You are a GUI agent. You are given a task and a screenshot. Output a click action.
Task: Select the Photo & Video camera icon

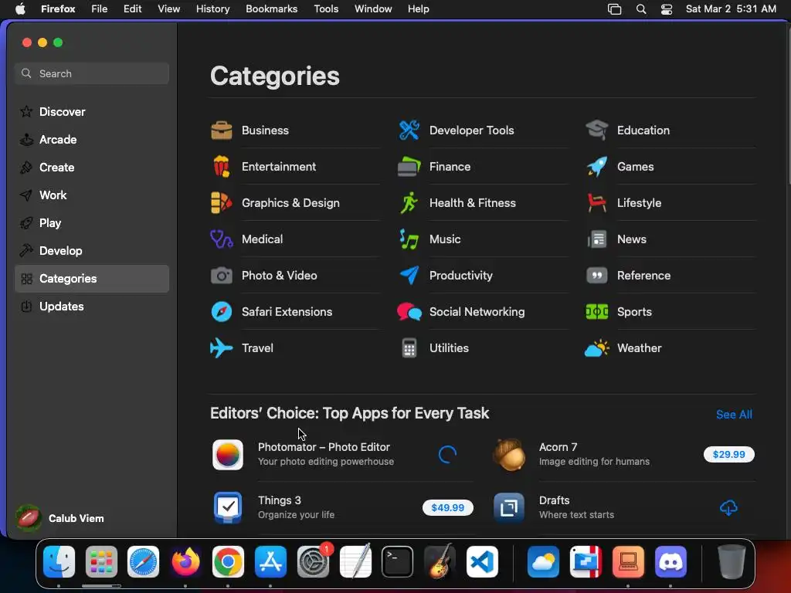(x=222, y=276)
